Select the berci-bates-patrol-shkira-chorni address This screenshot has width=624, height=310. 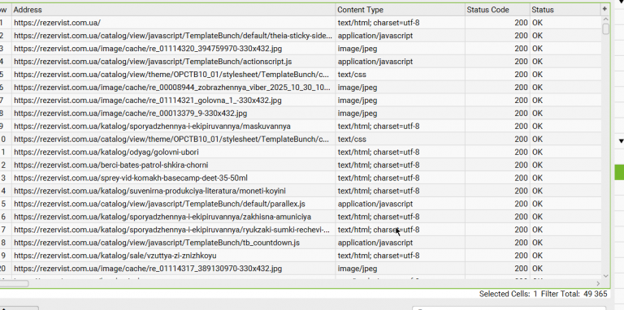pyautogui.click(x=174, y=165)
